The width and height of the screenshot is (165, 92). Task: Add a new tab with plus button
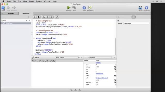tap(2, 14)
